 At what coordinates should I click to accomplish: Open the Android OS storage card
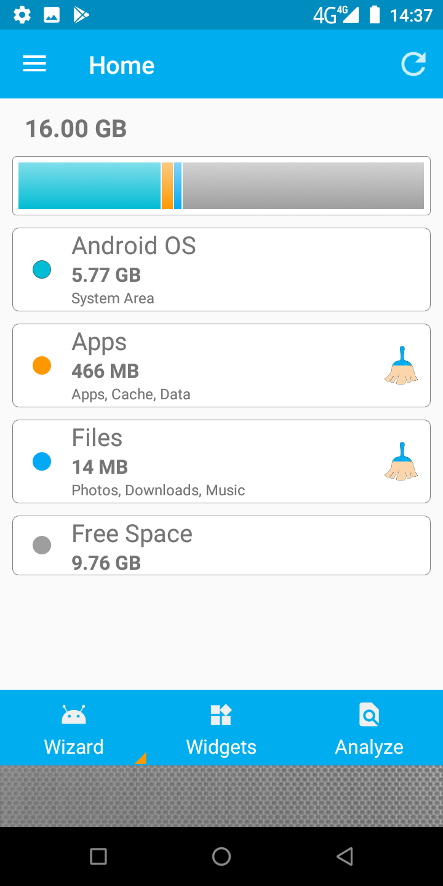(x=221, y=269)
